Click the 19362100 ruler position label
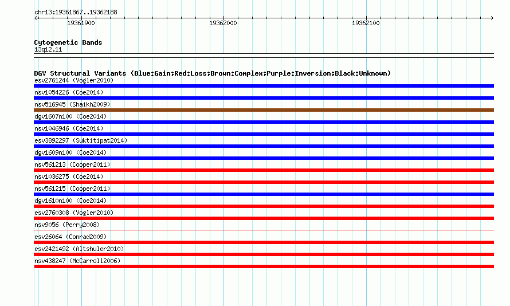 pos(366,23)
